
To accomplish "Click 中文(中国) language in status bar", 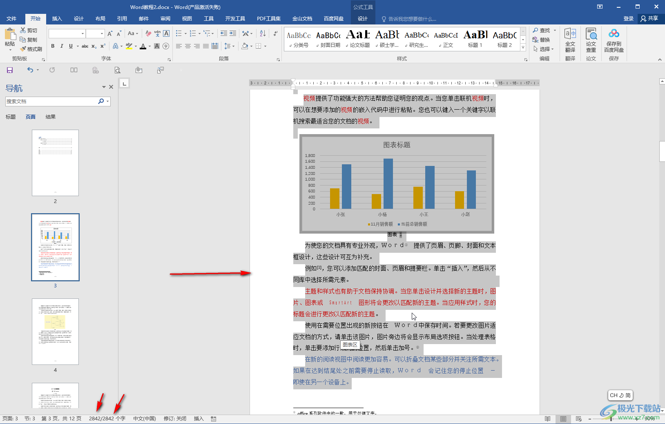I will 144,419.
